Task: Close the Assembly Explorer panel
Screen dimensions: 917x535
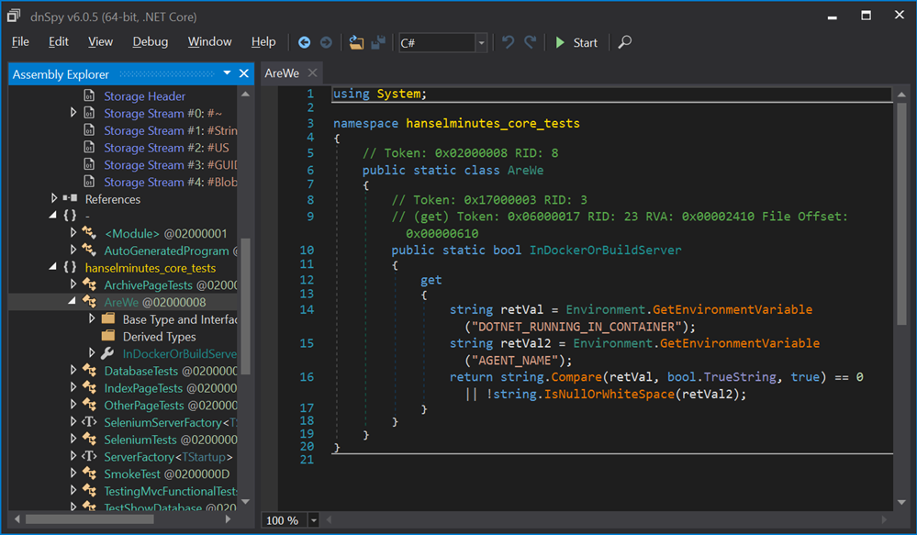Action: point(244,73)
